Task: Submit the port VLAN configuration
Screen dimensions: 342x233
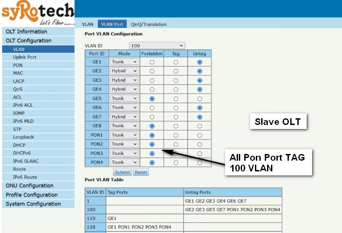Action: click(122, 172)
